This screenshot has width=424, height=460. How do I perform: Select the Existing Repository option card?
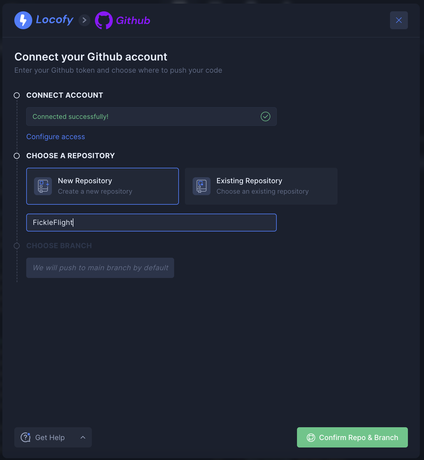pyautogui.click(x=261, y=186)
